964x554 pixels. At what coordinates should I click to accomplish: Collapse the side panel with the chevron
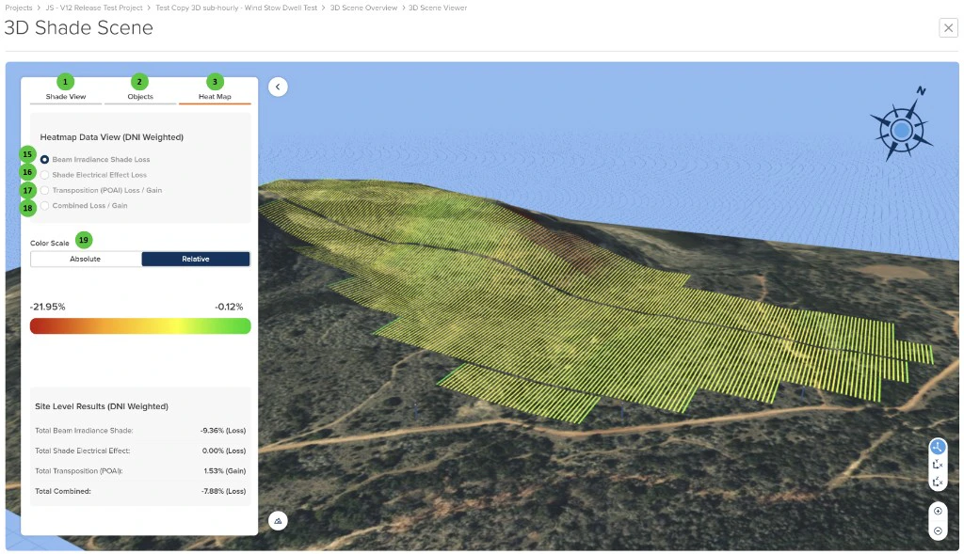pos(278,86)
